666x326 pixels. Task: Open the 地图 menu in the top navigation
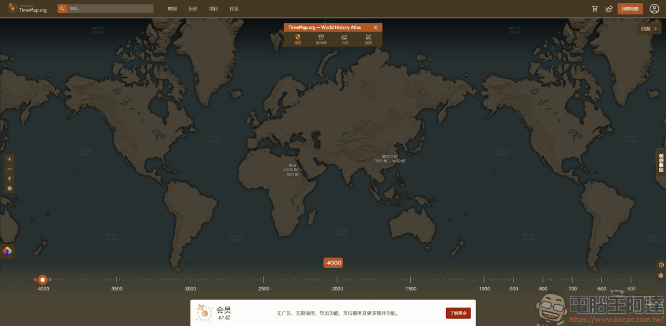click(x=172, y=9)
